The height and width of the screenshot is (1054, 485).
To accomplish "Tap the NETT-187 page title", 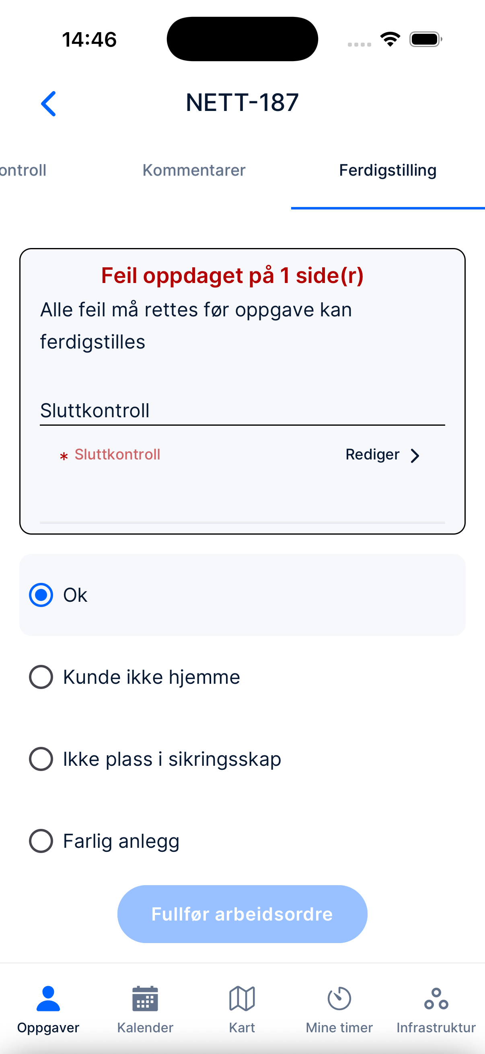I will [242, 102].
